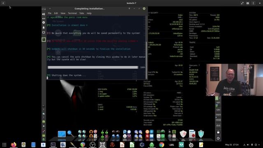
Task: Click the round settings icon in Kodachi side panel
Action: click(x=44, y=23)
